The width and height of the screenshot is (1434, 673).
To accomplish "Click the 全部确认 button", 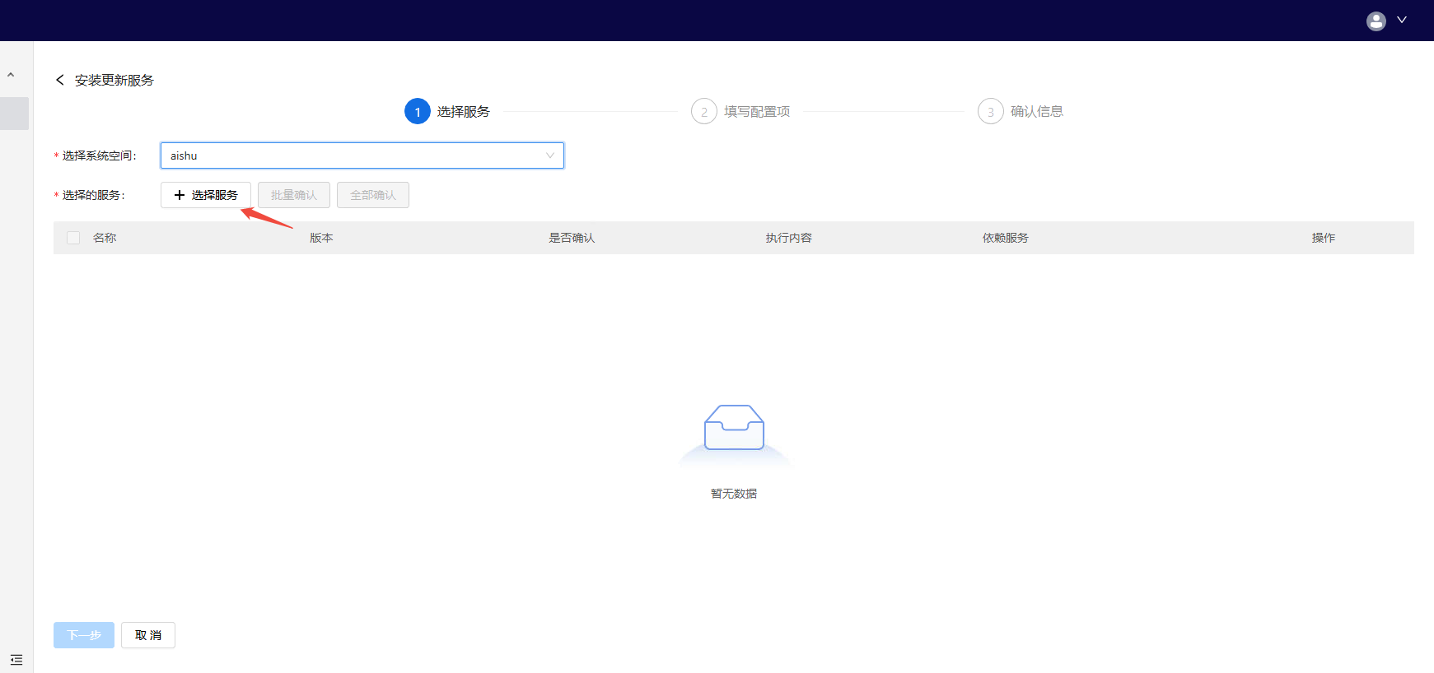I will click(373, 195).
